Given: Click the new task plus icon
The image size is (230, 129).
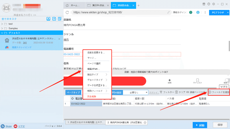Looking at the screenshot, I should [x=54, y=19].
